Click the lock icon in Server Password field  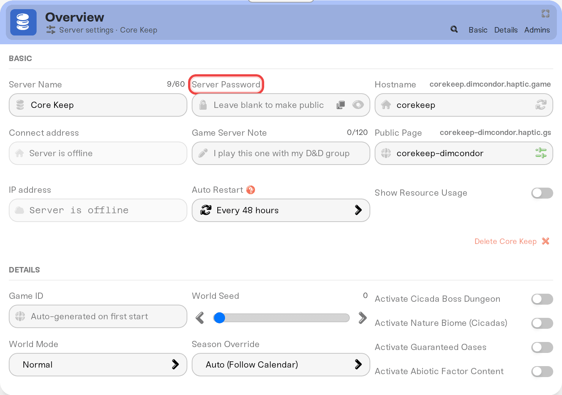tap(203, 105)
